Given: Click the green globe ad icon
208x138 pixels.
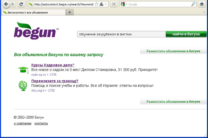Looking at the screenshot, I should [x=23, y=86].
